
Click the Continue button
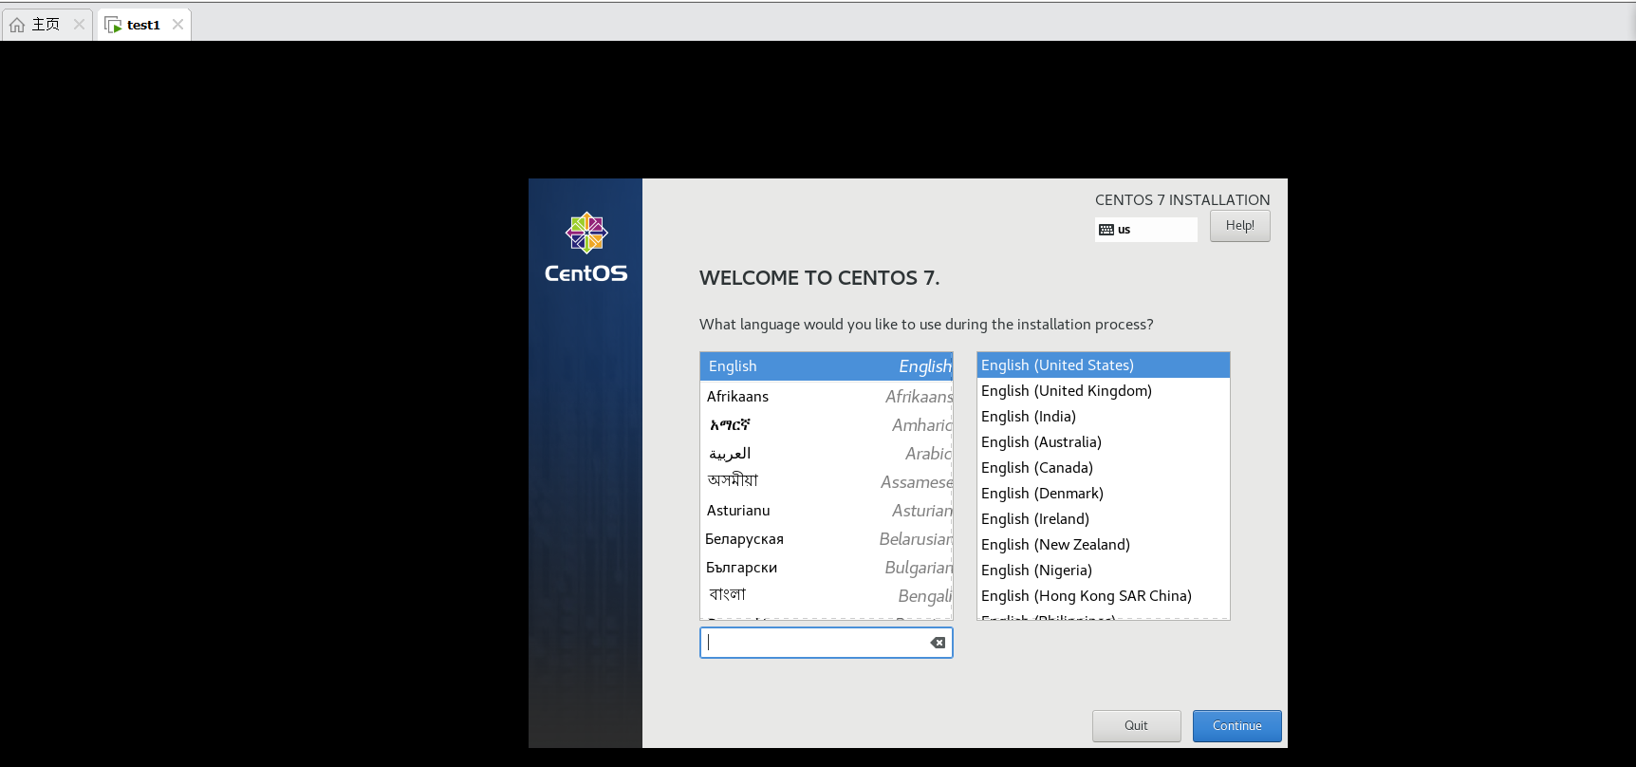[x=1236, y=726]
